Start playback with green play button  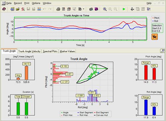(124, 9)
